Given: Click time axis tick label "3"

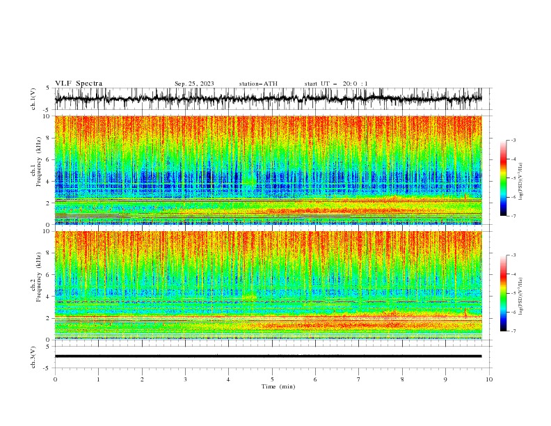Looking at the screenshot, I should pyautogui.click(x=185, y=379).
